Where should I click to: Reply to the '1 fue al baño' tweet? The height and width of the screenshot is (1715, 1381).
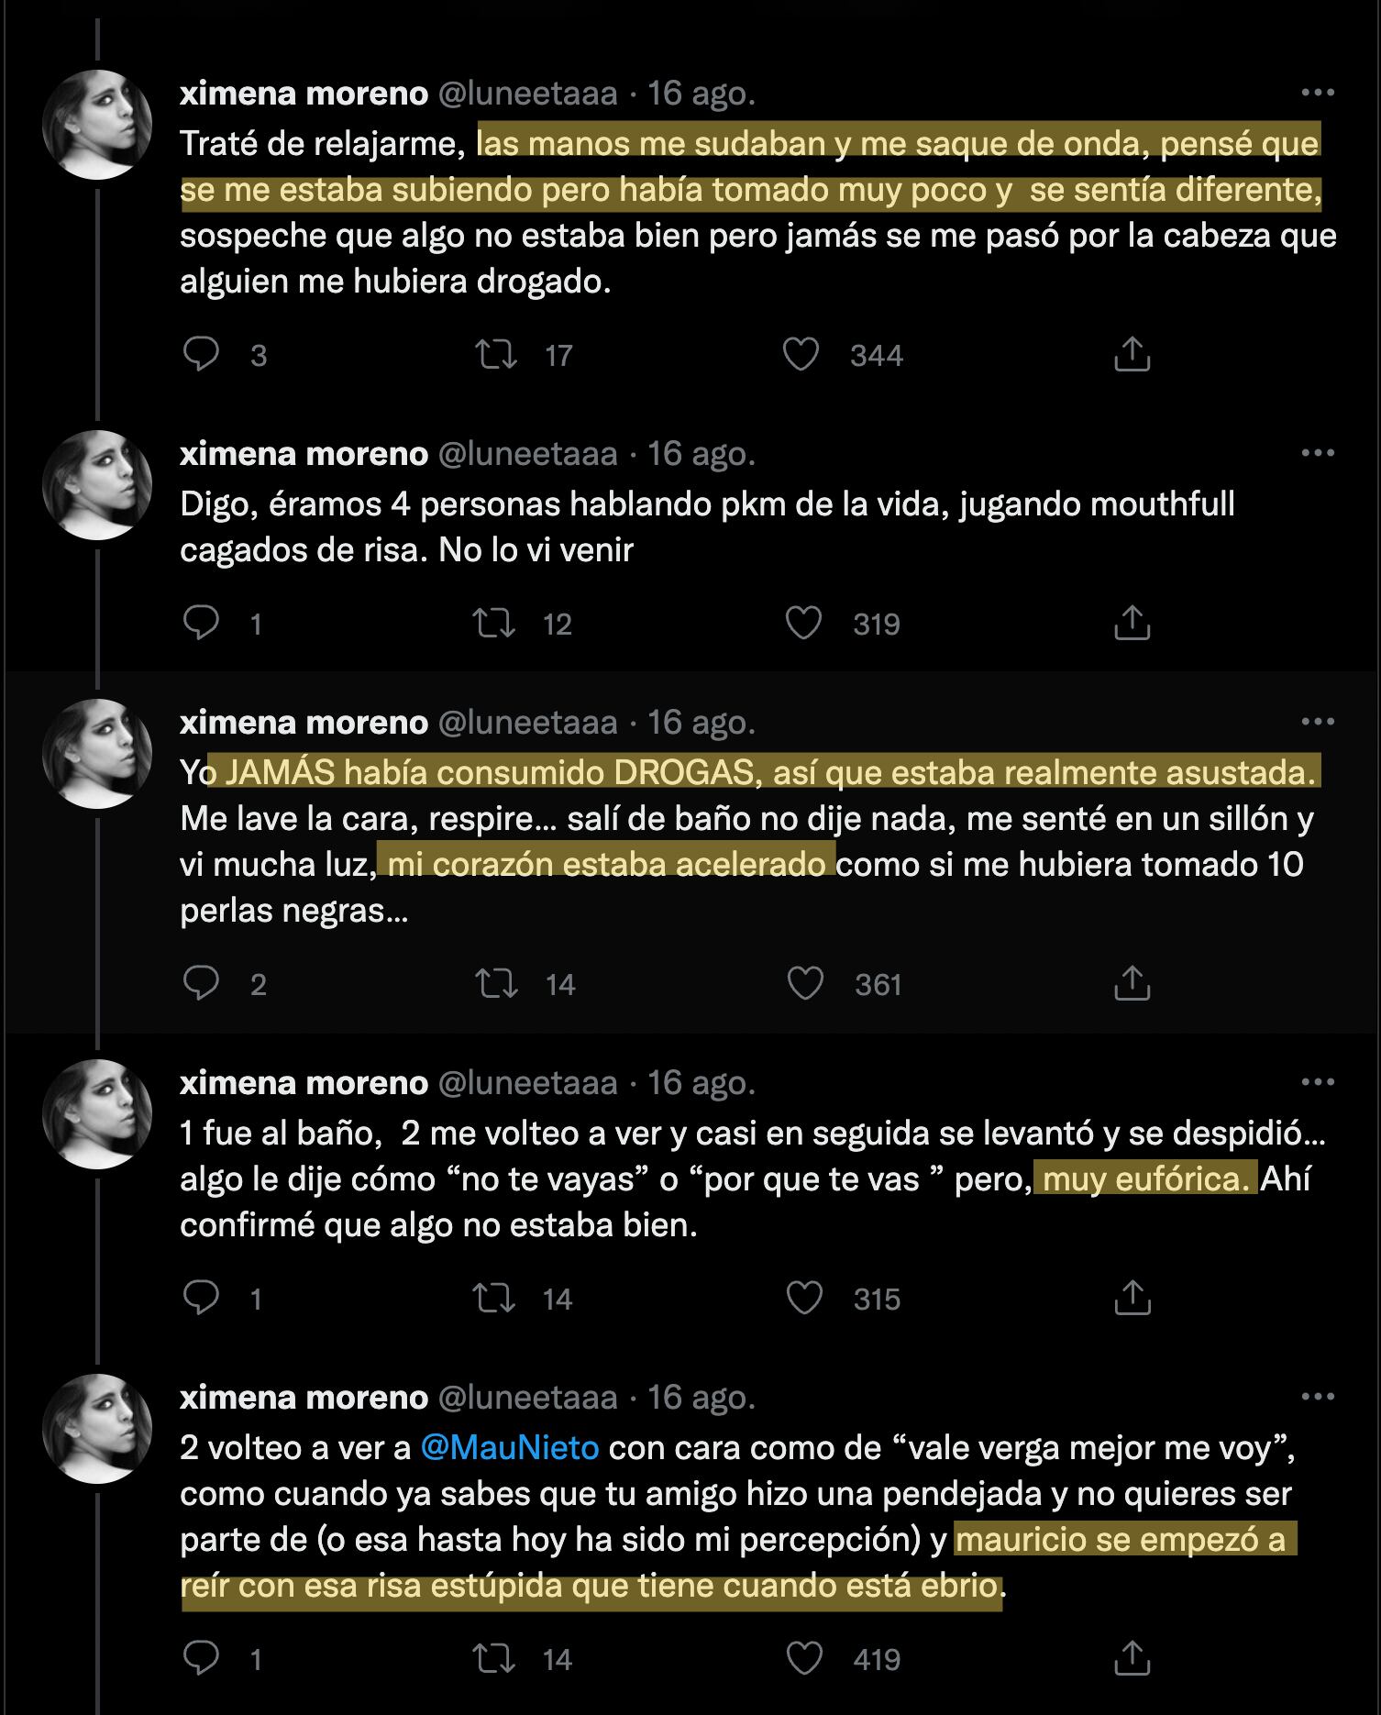201,1298
